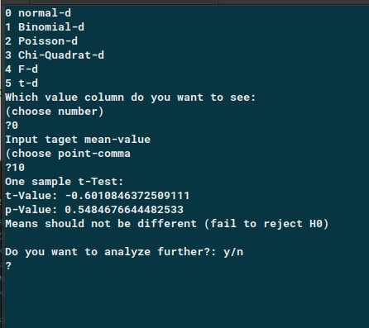Click the 'y/n' choice text
369x328 pixels.
(x=233, y=252)
